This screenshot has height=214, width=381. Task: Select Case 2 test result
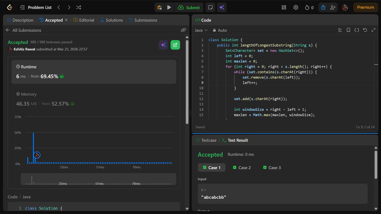242,168
